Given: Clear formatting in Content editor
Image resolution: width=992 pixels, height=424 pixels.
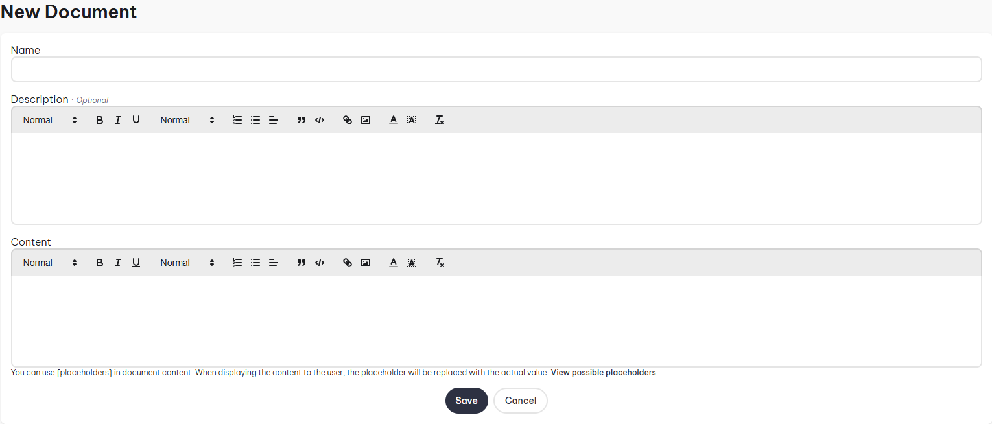Looking at the screenshot, I should pos(440,263).
